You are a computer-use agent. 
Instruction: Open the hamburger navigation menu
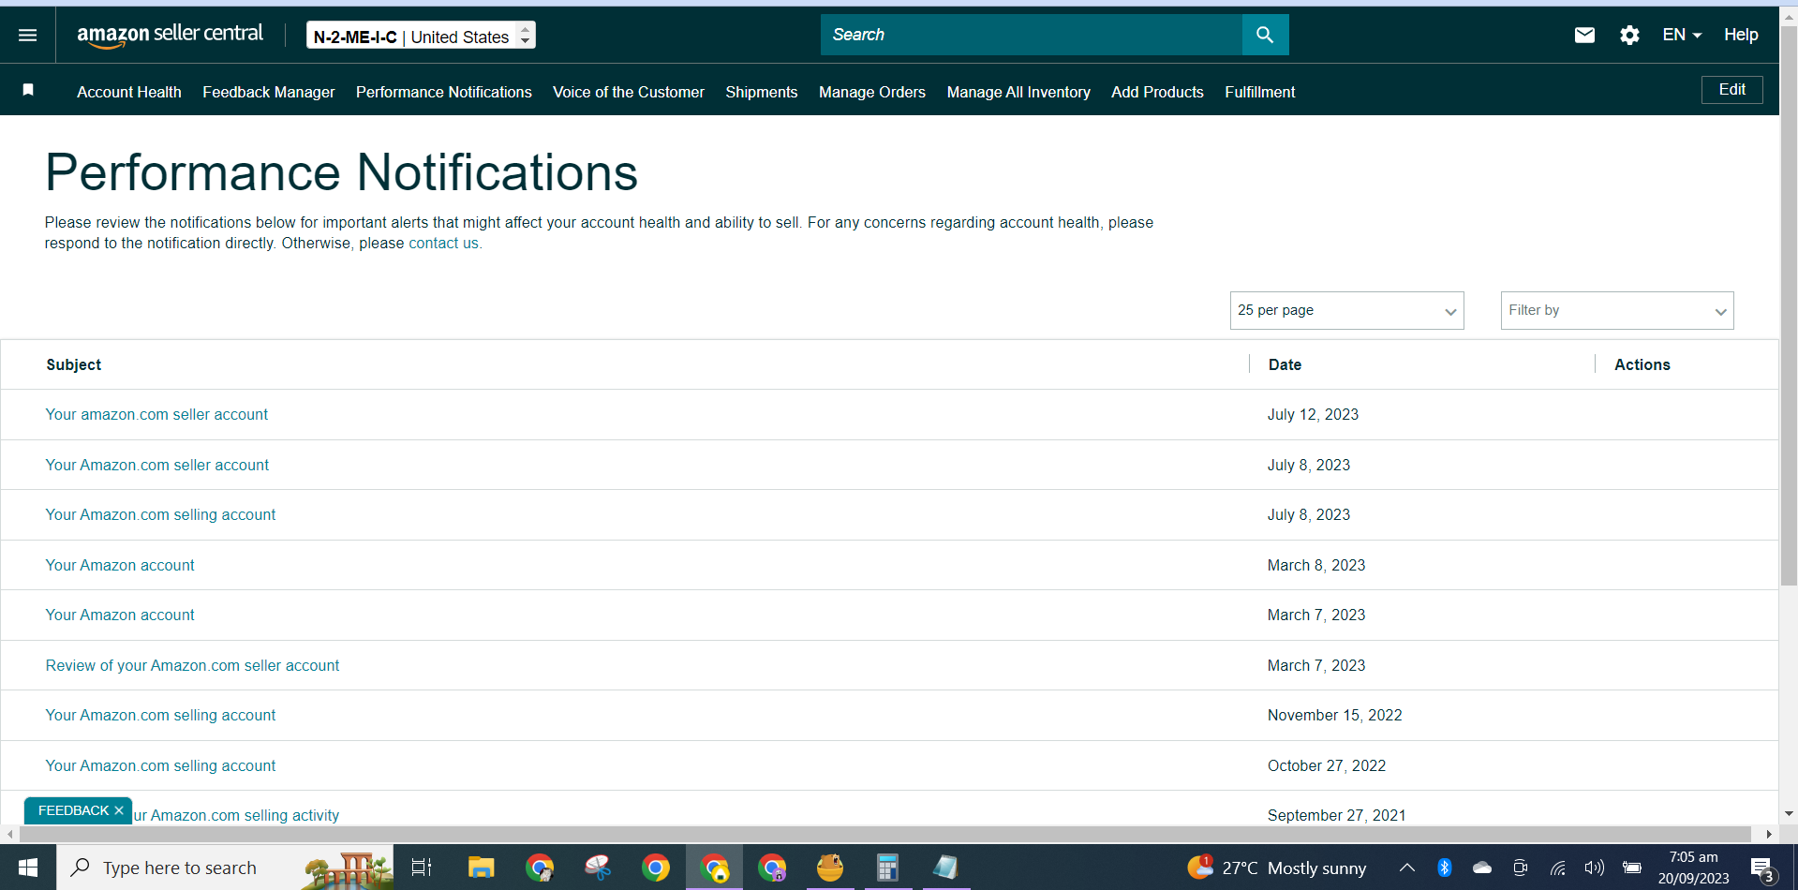coord(28,35)
